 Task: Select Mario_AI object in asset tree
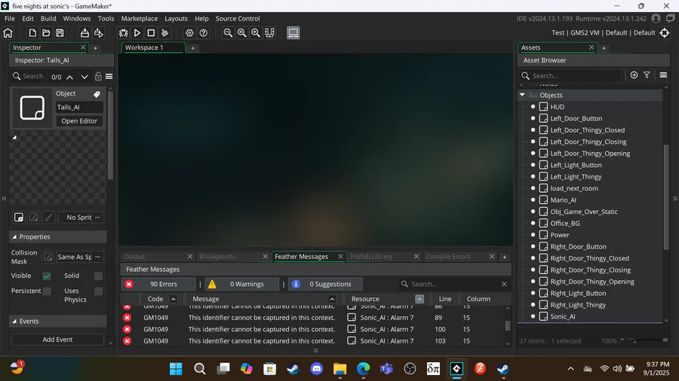tap(563, 200)
